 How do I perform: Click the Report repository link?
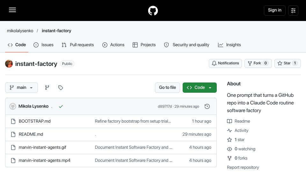coord(243,167)
